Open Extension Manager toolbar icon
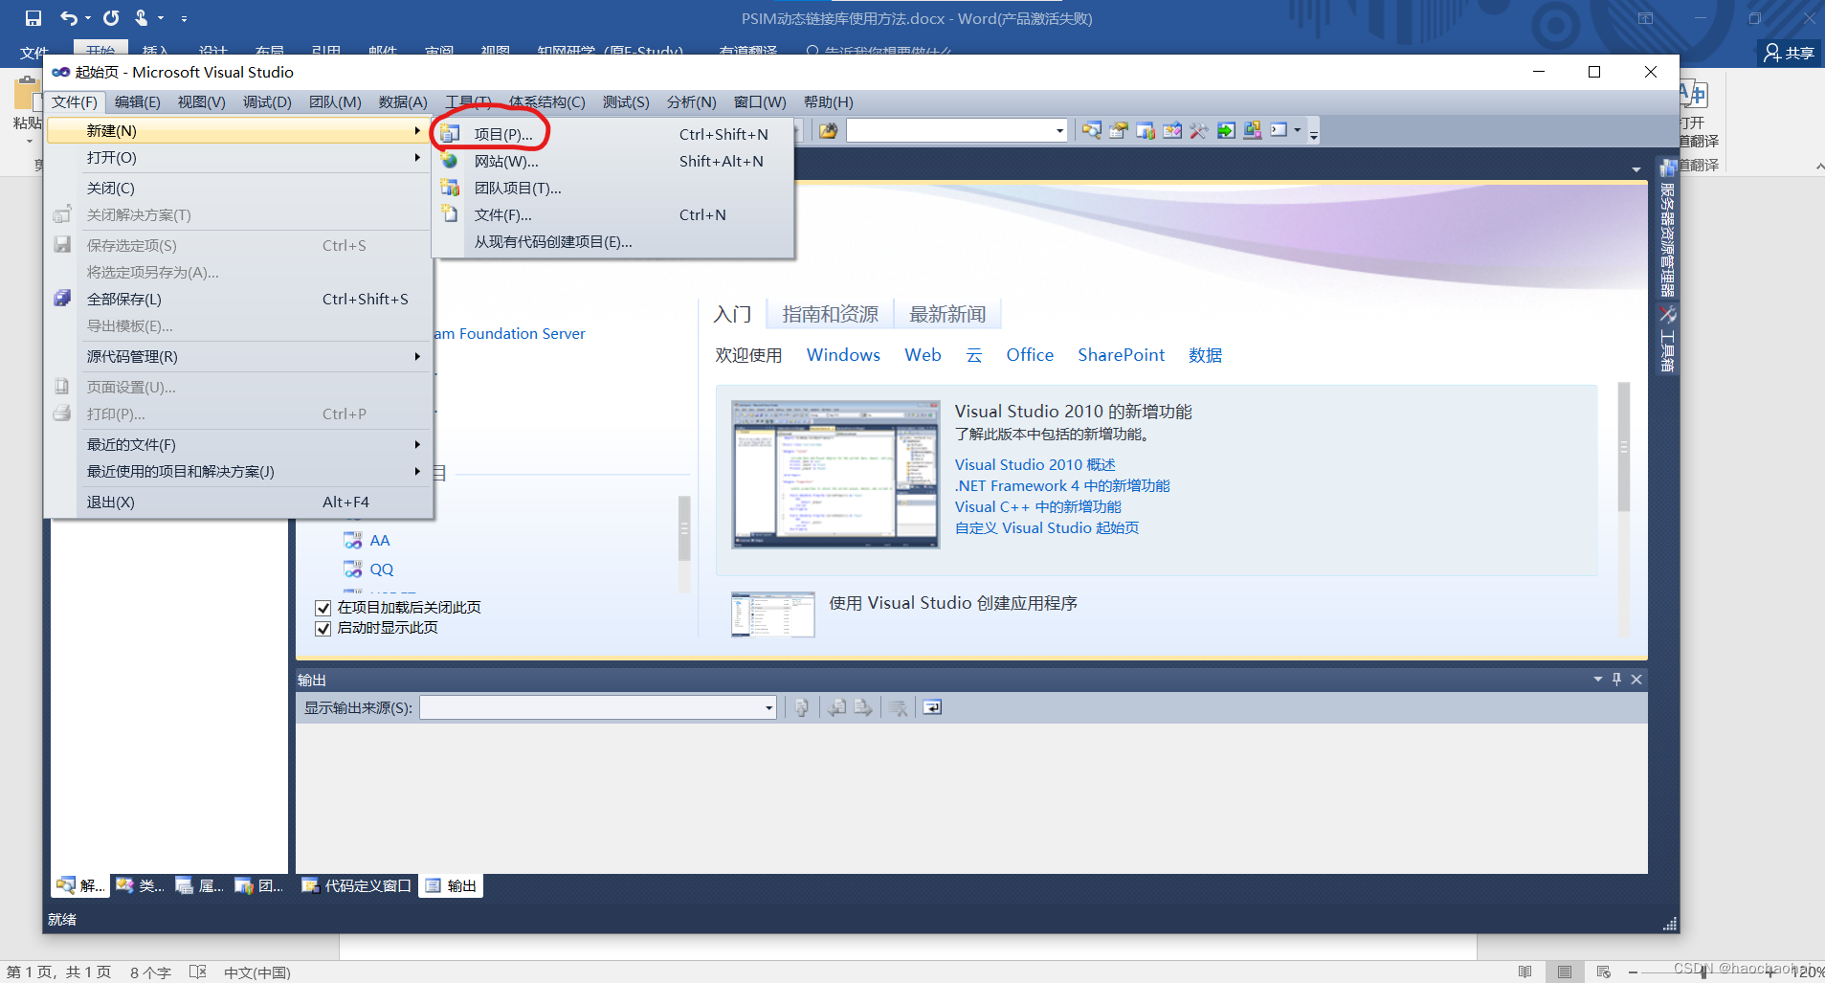1825x983 pixels. tap(1253, 130)
